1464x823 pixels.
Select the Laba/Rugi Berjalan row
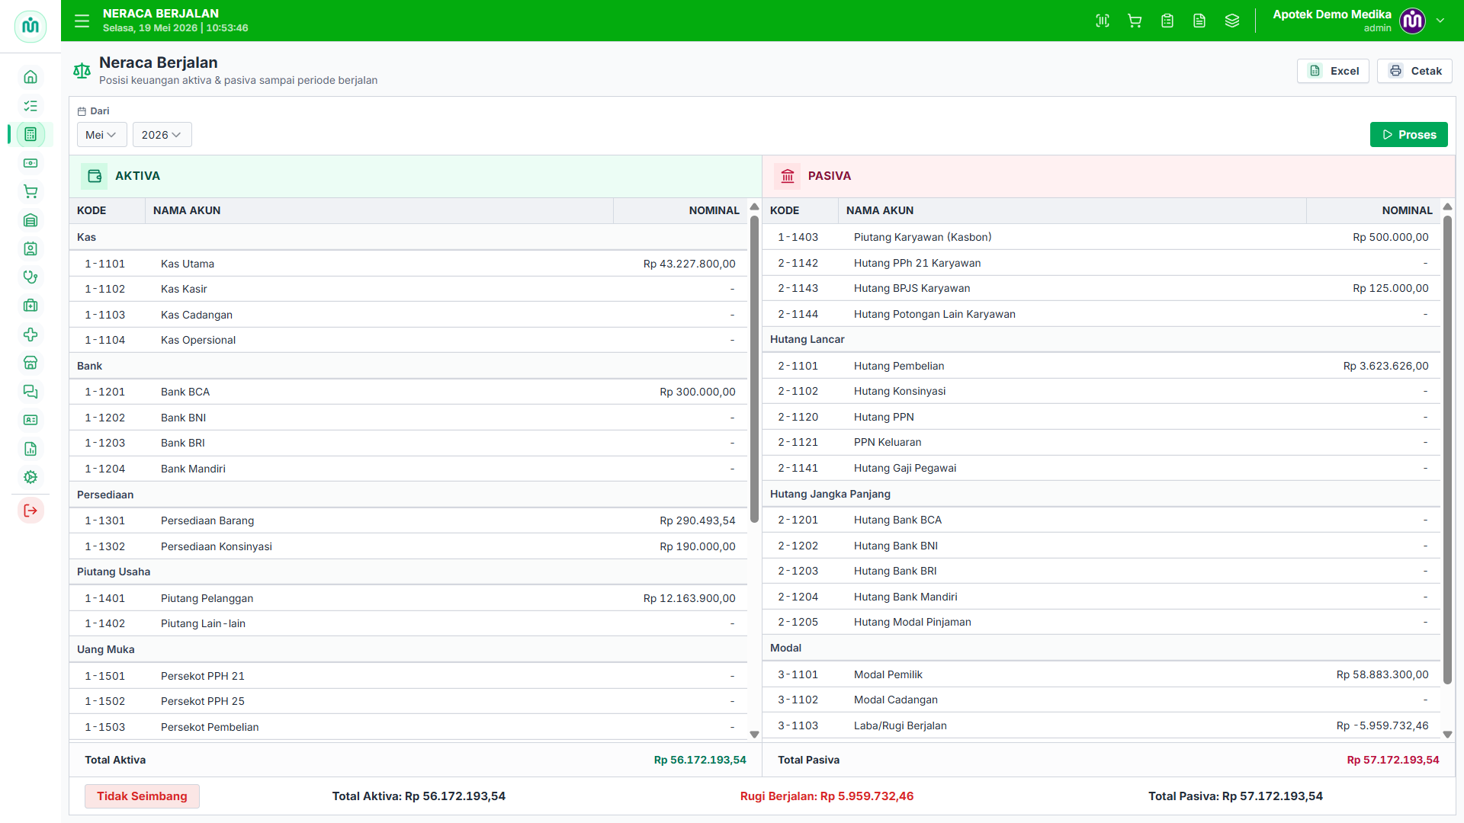point(1101,725)
